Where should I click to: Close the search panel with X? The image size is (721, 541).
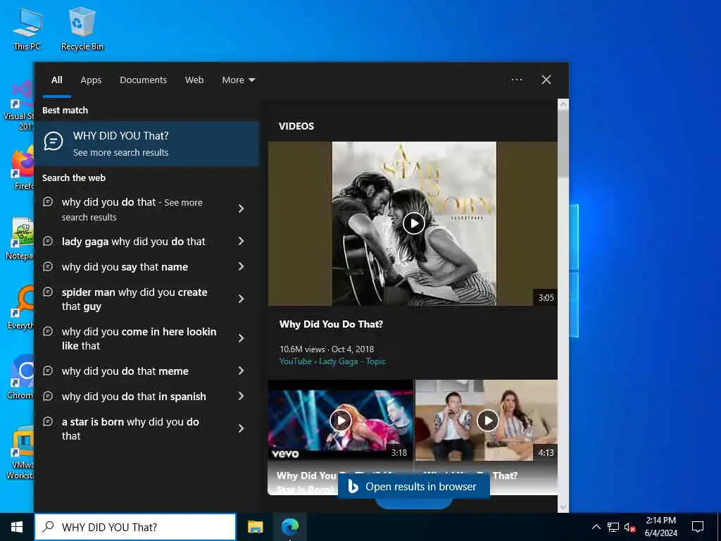[x=546, y=80]
